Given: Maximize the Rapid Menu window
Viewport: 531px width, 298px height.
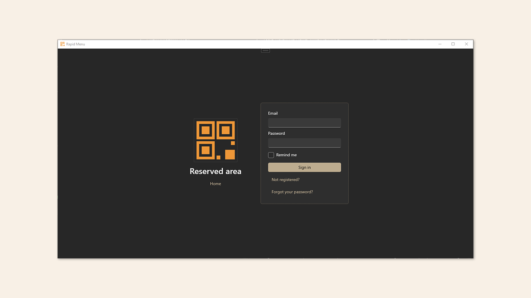Looking at the screenshot, I should 453,44.
